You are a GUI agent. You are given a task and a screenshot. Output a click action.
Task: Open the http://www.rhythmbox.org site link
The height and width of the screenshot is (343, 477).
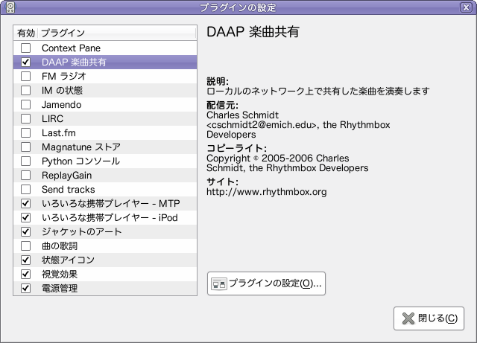[267, 192]
